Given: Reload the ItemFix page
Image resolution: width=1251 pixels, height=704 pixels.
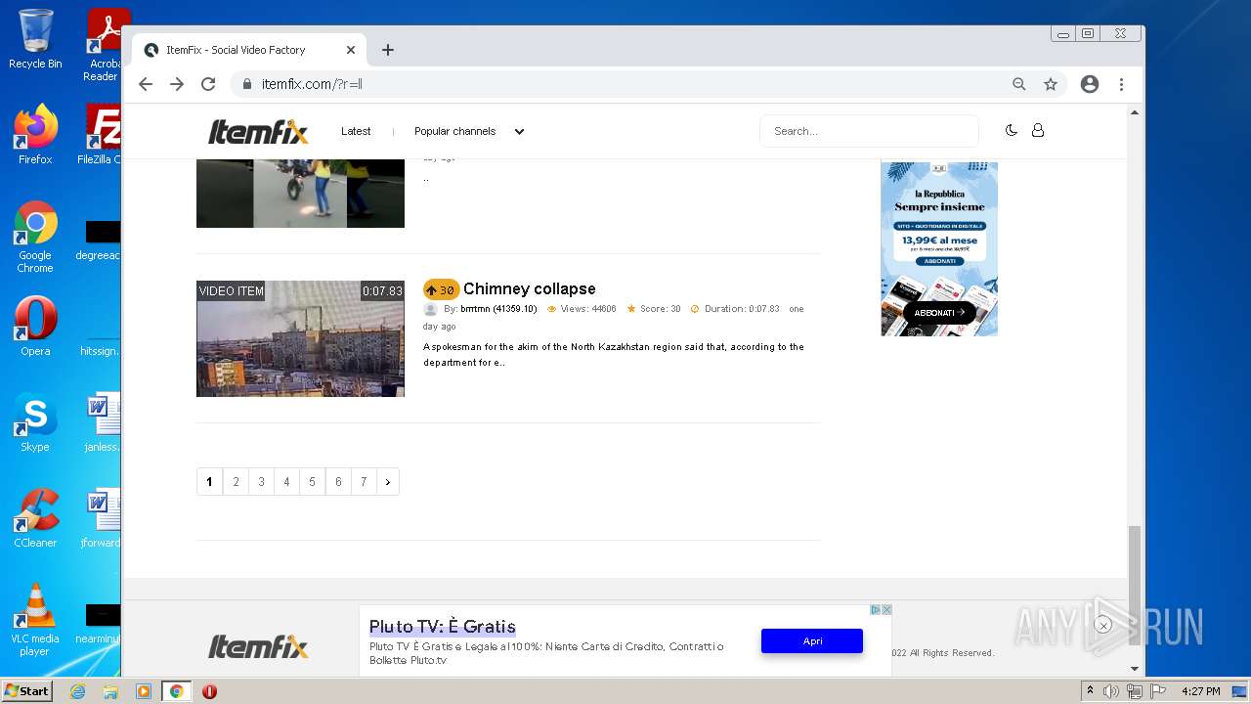Looking at the screenshot, I should (x=208, y=84).
